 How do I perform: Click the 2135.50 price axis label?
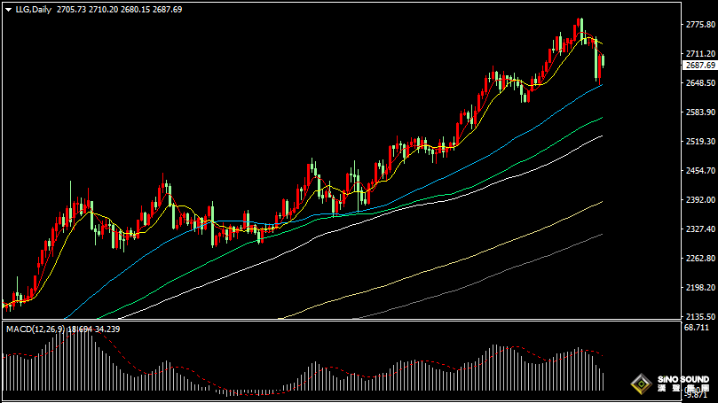[x=699, y=316]
